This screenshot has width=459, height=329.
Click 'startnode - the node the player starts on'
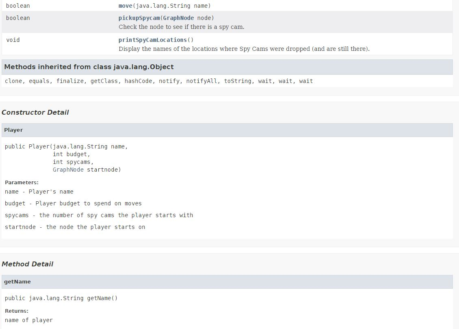(x=75, y=227)
